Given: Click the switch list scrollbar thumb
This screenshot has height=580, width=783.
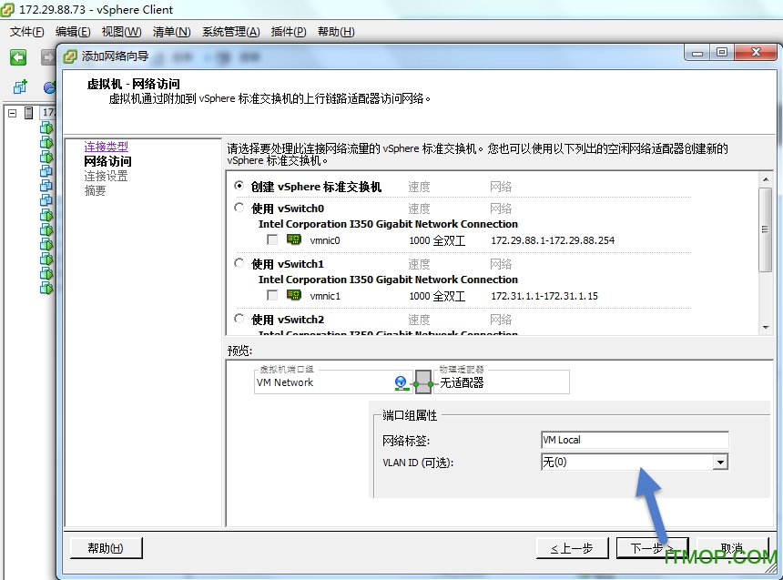Looking at the screenshot, I should [x=766, y=229].
